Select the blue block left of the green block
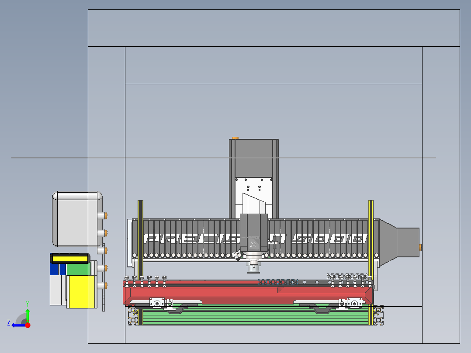 tap(58, 269)
